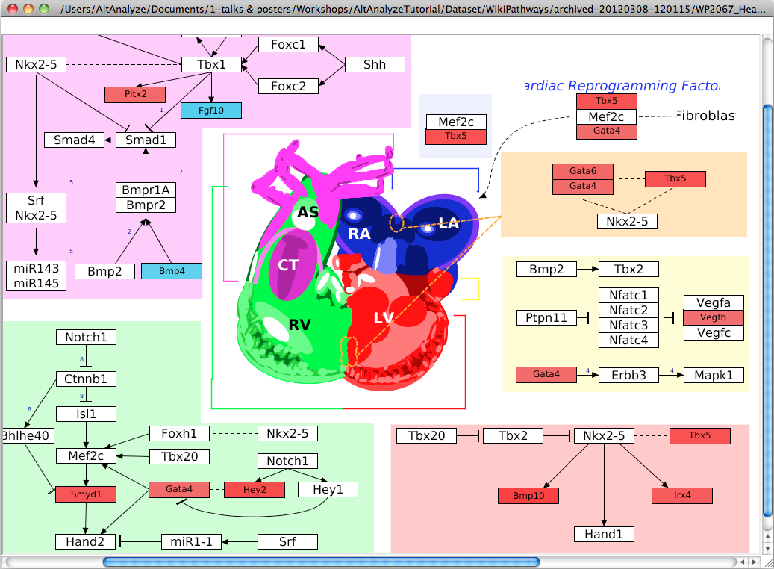
Task: Click the red Irx4 gene node
Action: pos(681,495)
